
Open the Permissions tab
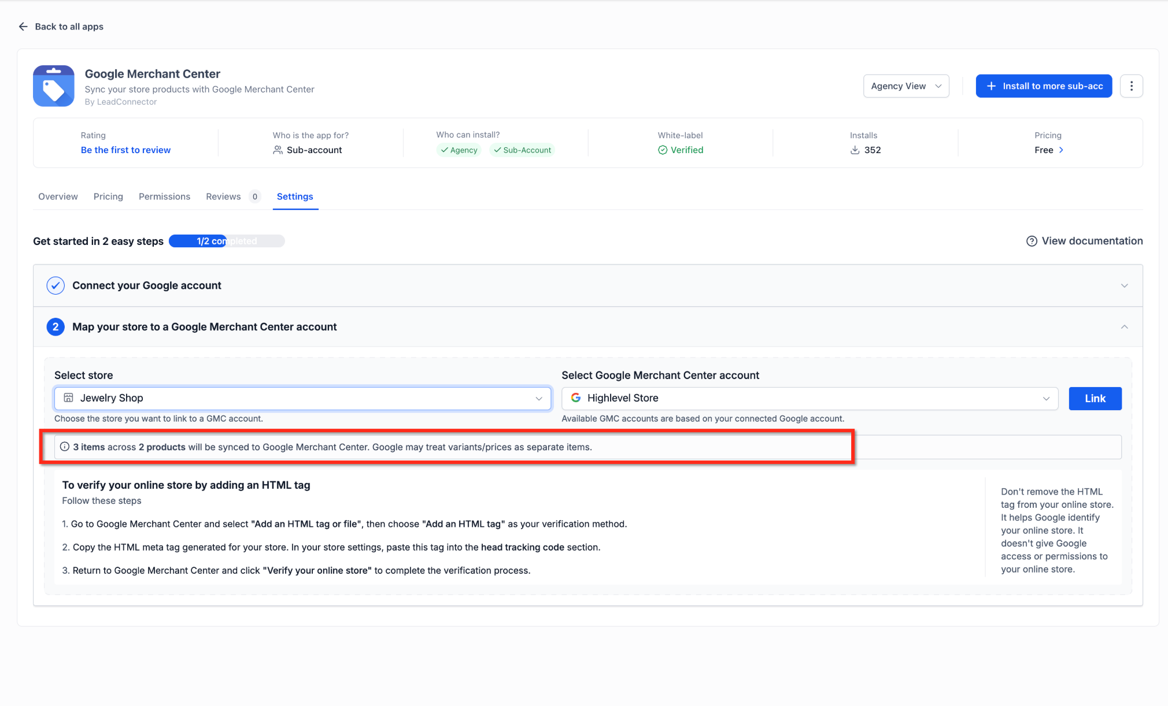tap(164, 196)
